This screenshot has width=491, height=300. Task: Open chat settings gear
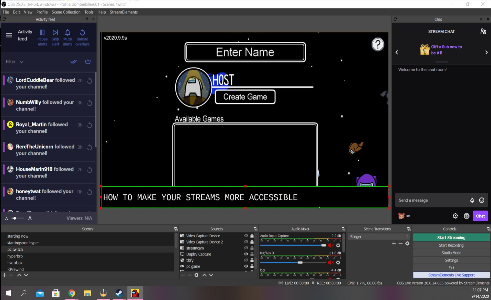455,216
